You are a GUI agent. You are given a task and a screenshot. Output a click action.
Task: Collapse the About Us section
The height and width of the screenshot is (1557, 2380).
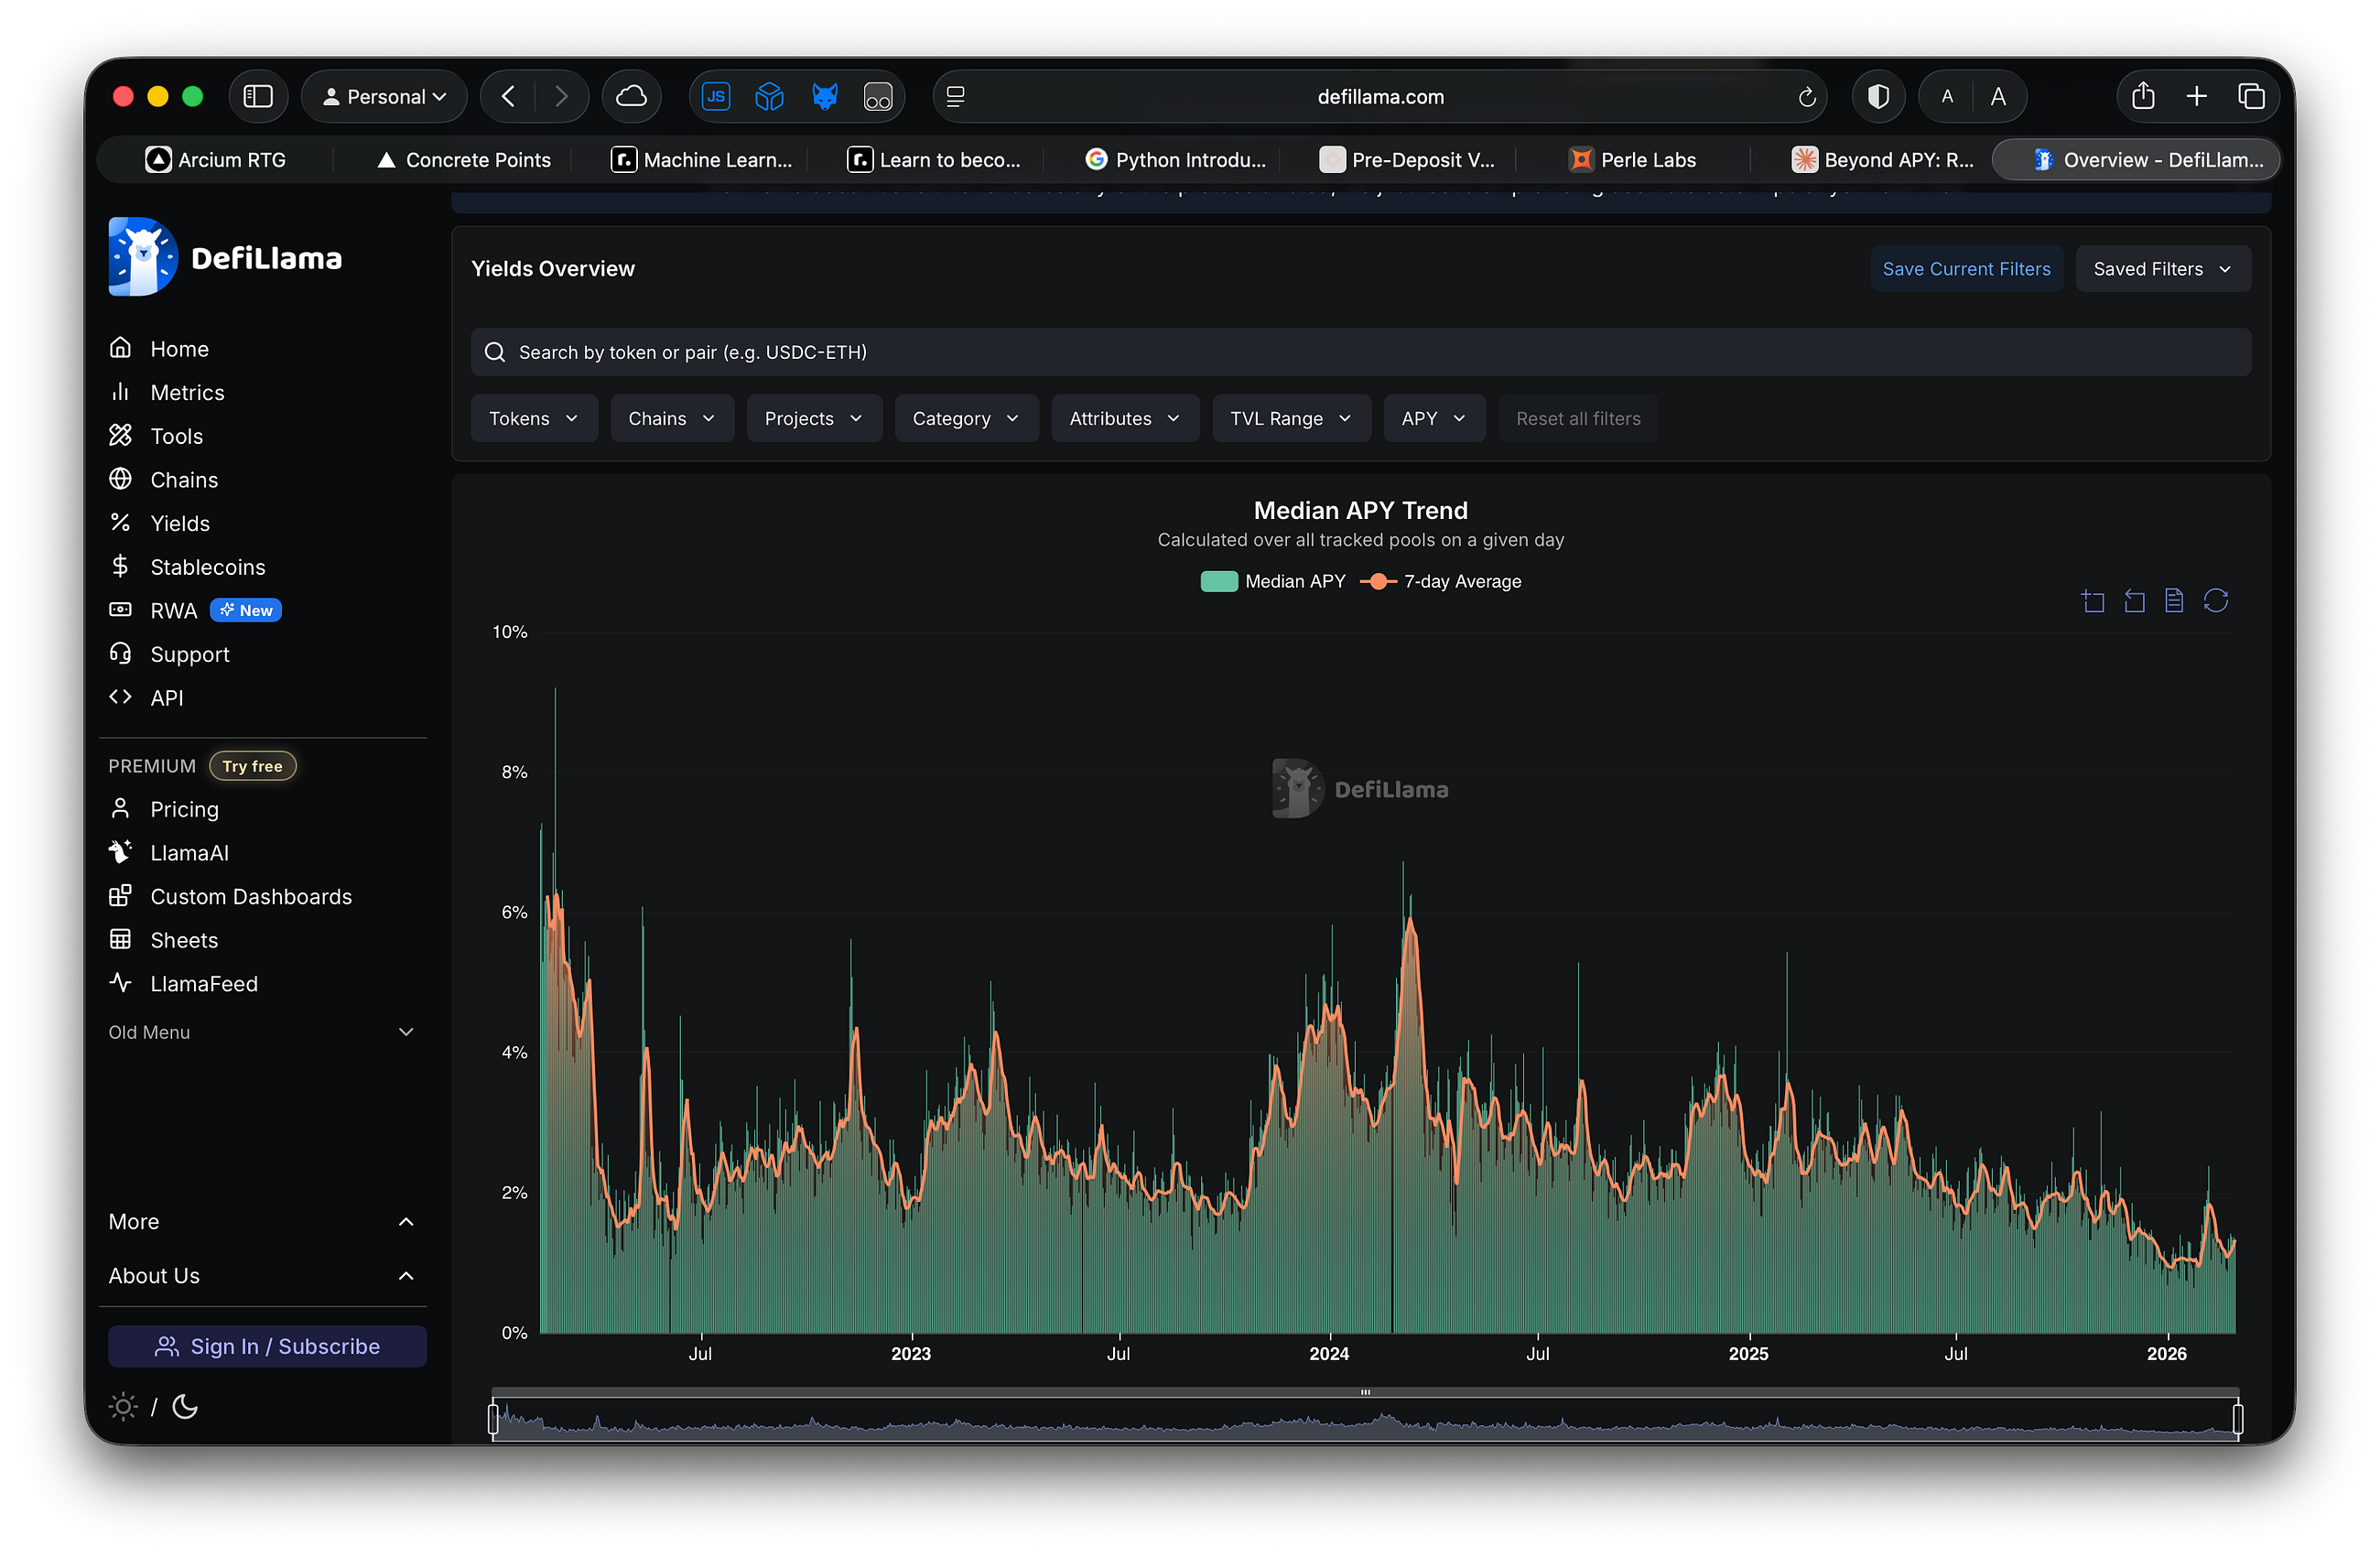tap(262, 1276)
